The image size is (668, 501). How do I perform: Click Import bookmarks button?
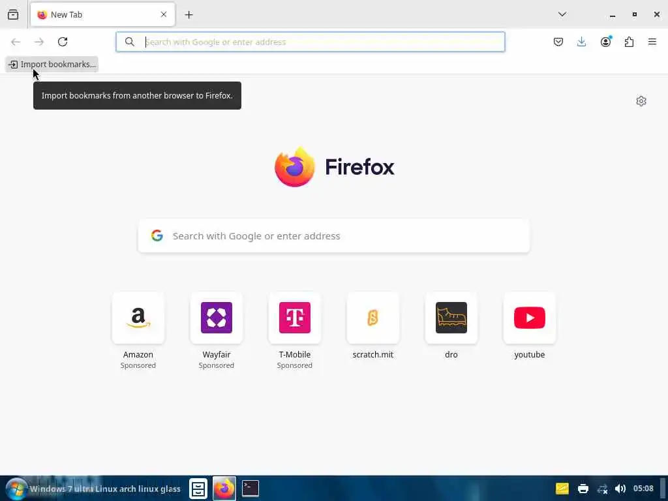52,65
